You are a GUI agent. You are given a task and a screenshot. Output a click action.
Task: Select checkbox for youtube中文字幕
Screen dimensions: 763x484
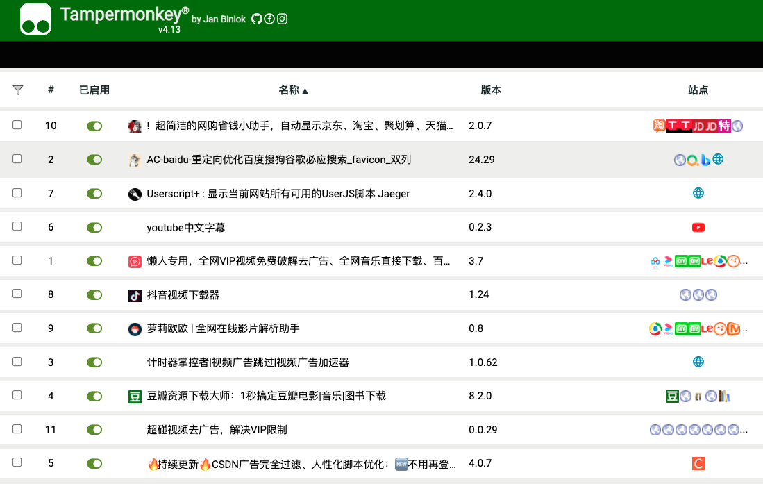tap(17, 226)
